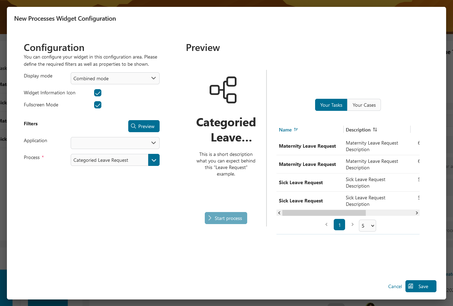Click the scrollbar left arrow in table
Screen dimensions: 453x306
pos(279,213)
